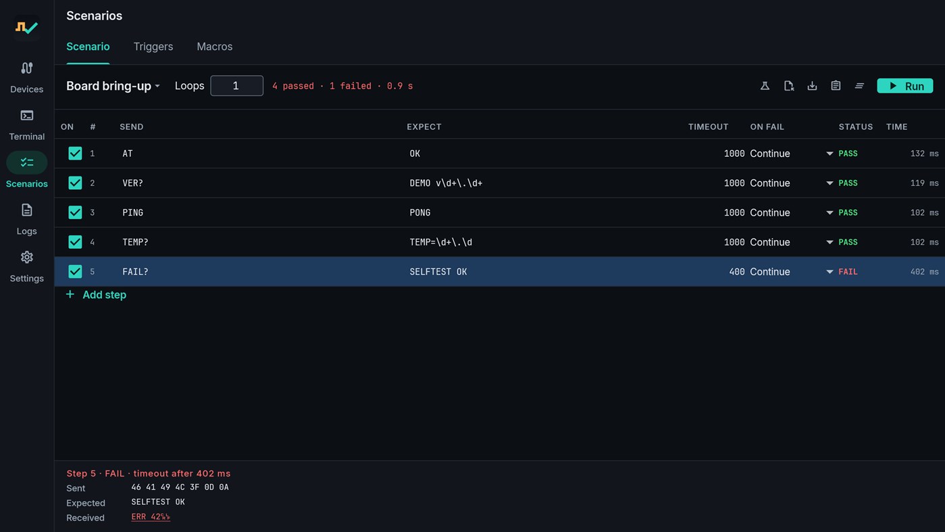Image resolution: width=945 pixels, height=532 pixels.
Task: Uncheck the VER? step checkbox
Action: [75, 183]
